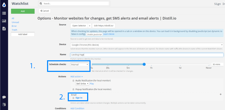Click the plus icon in Email row

click(221, 95)
